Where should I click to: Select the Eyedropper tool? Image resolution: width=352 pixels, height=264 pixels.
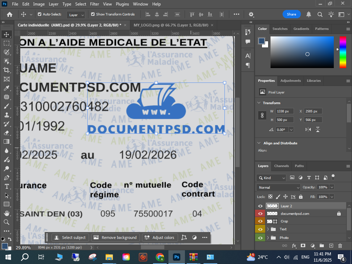(6, 88)
